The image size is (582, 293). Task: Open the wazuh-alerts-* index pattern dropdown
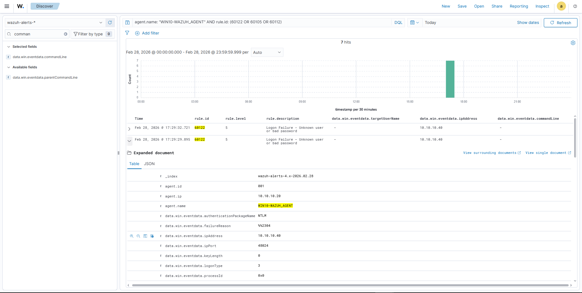pos(55,23)
